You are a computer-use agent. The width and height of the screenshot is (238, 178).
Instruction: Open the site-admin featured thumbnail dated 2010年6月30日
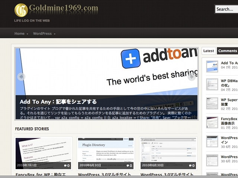[168, 154]
